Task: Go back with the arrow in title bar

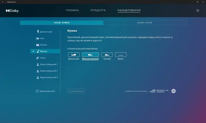Action: point(3,2)
